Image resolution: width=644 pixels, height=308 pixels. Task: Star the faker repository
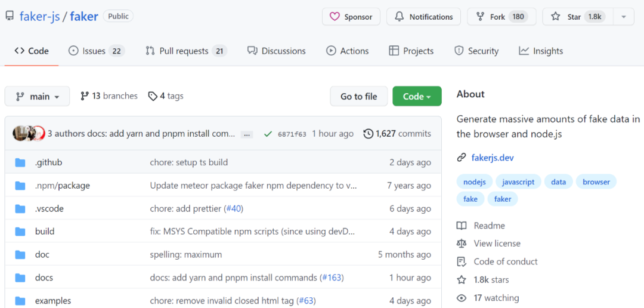566,17
